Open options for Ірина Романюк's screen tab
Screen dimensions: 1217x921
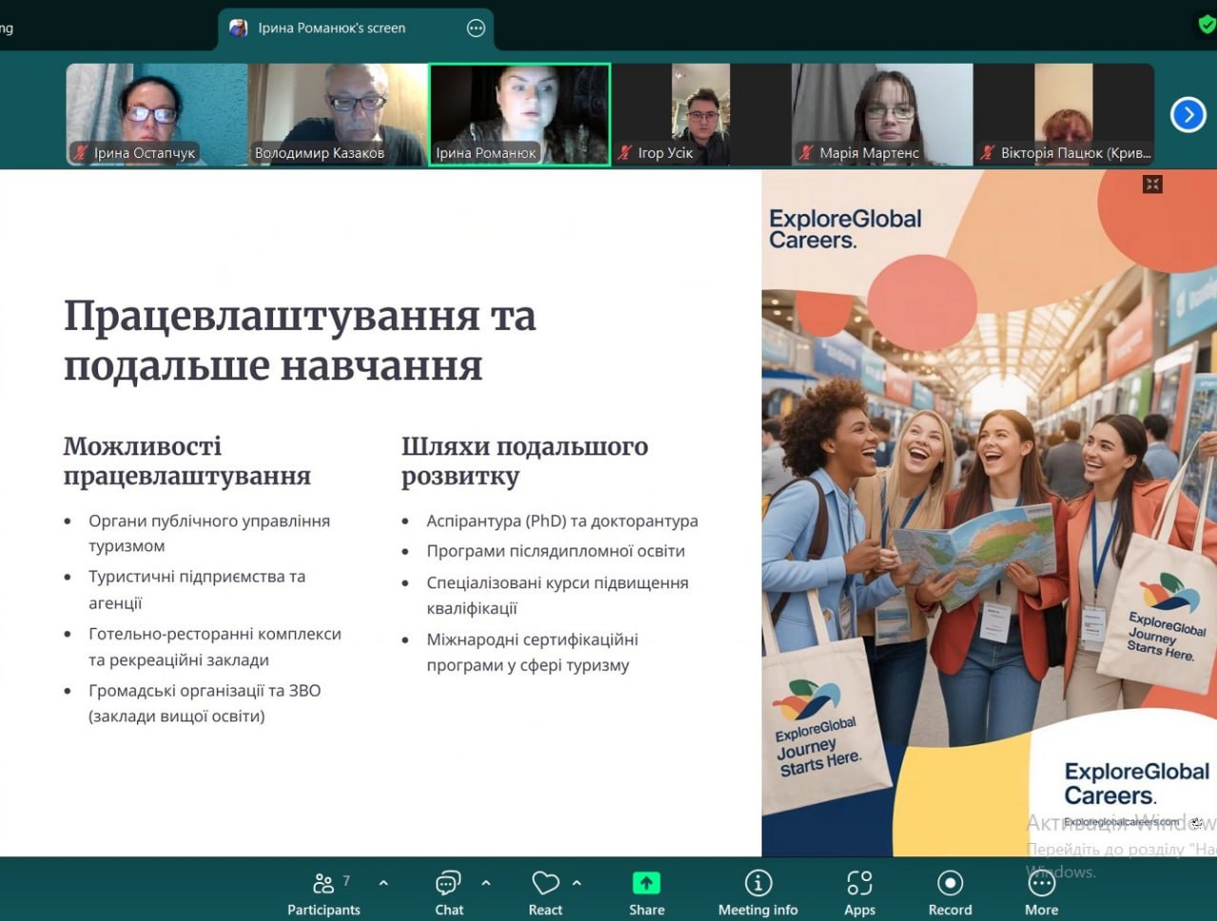point(476,29)
